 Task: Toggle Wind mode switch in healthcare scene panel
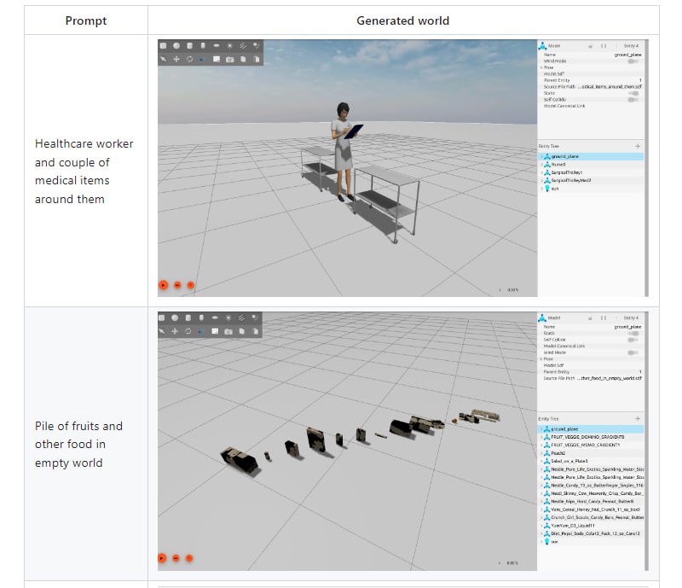[632, 61]
